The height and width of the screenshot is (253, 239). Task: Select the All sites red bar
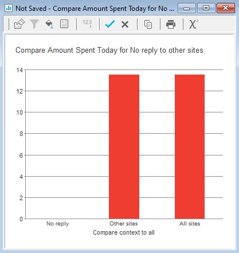pyautogui.click(x=190, y=147)
